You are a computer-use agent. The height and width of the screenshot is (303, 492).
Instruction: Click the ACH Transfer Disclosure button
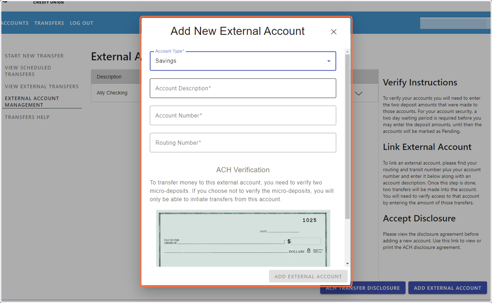point(363,288)
